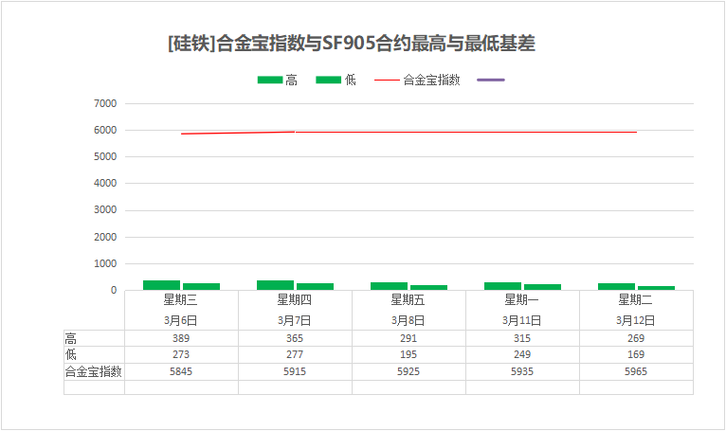Viewport: 726px width, 431px height.
Task: Click the 星期三 column header
Action: tap(181, 300)
